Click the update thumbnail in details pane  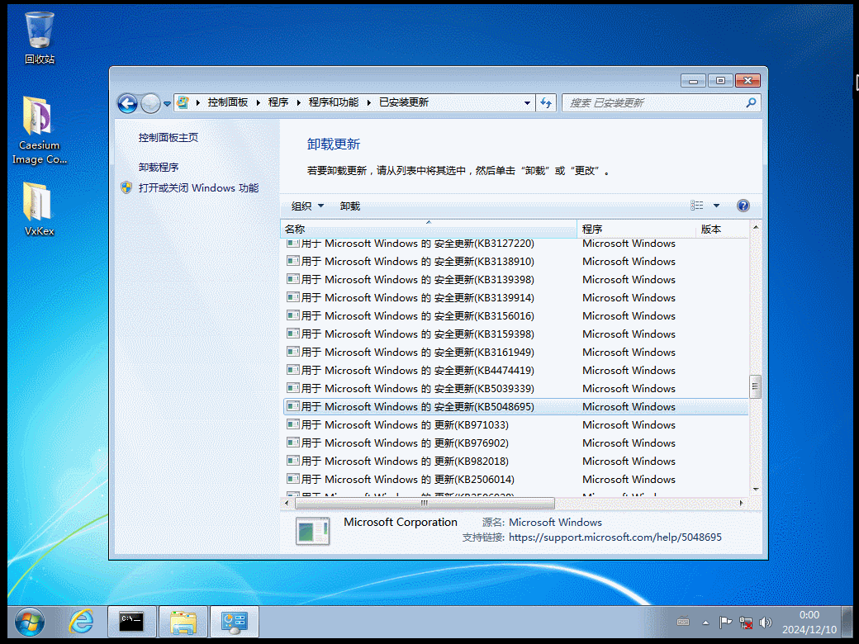[x=312, y=531]
